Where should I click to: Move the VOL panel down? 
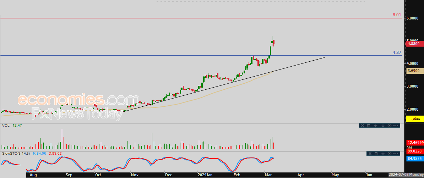click(382, 126)
